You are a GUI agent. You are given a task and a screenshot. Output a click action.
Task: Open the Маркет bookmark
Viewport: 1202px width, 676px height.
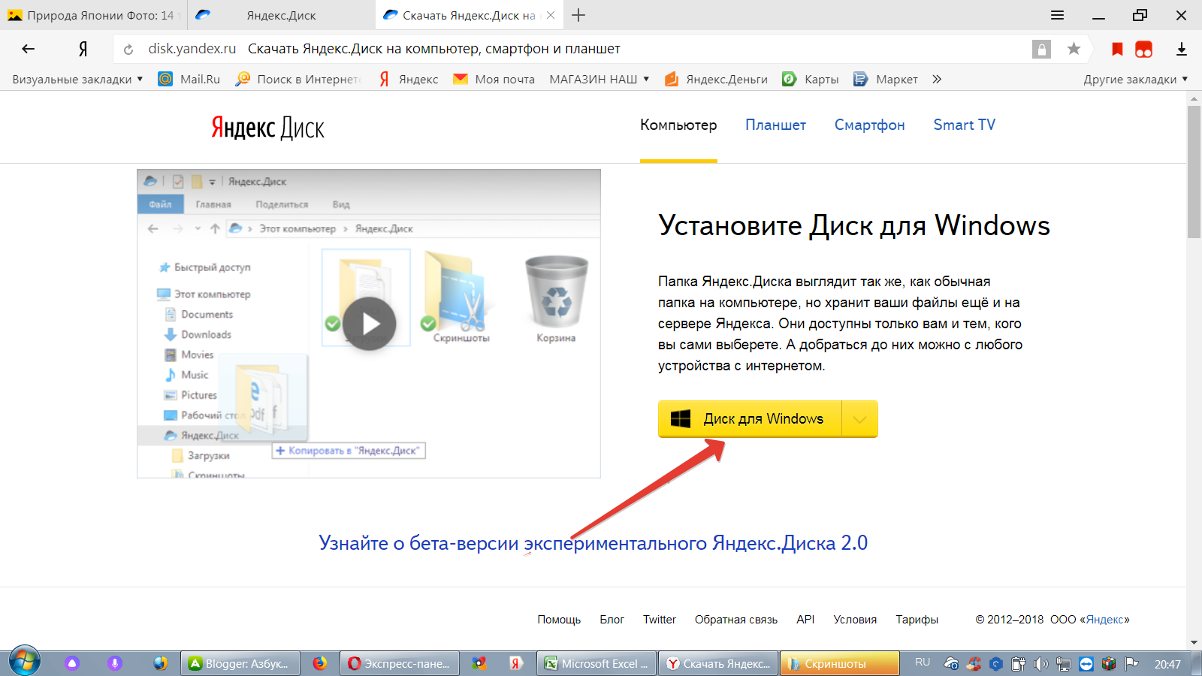coord(886,79)
